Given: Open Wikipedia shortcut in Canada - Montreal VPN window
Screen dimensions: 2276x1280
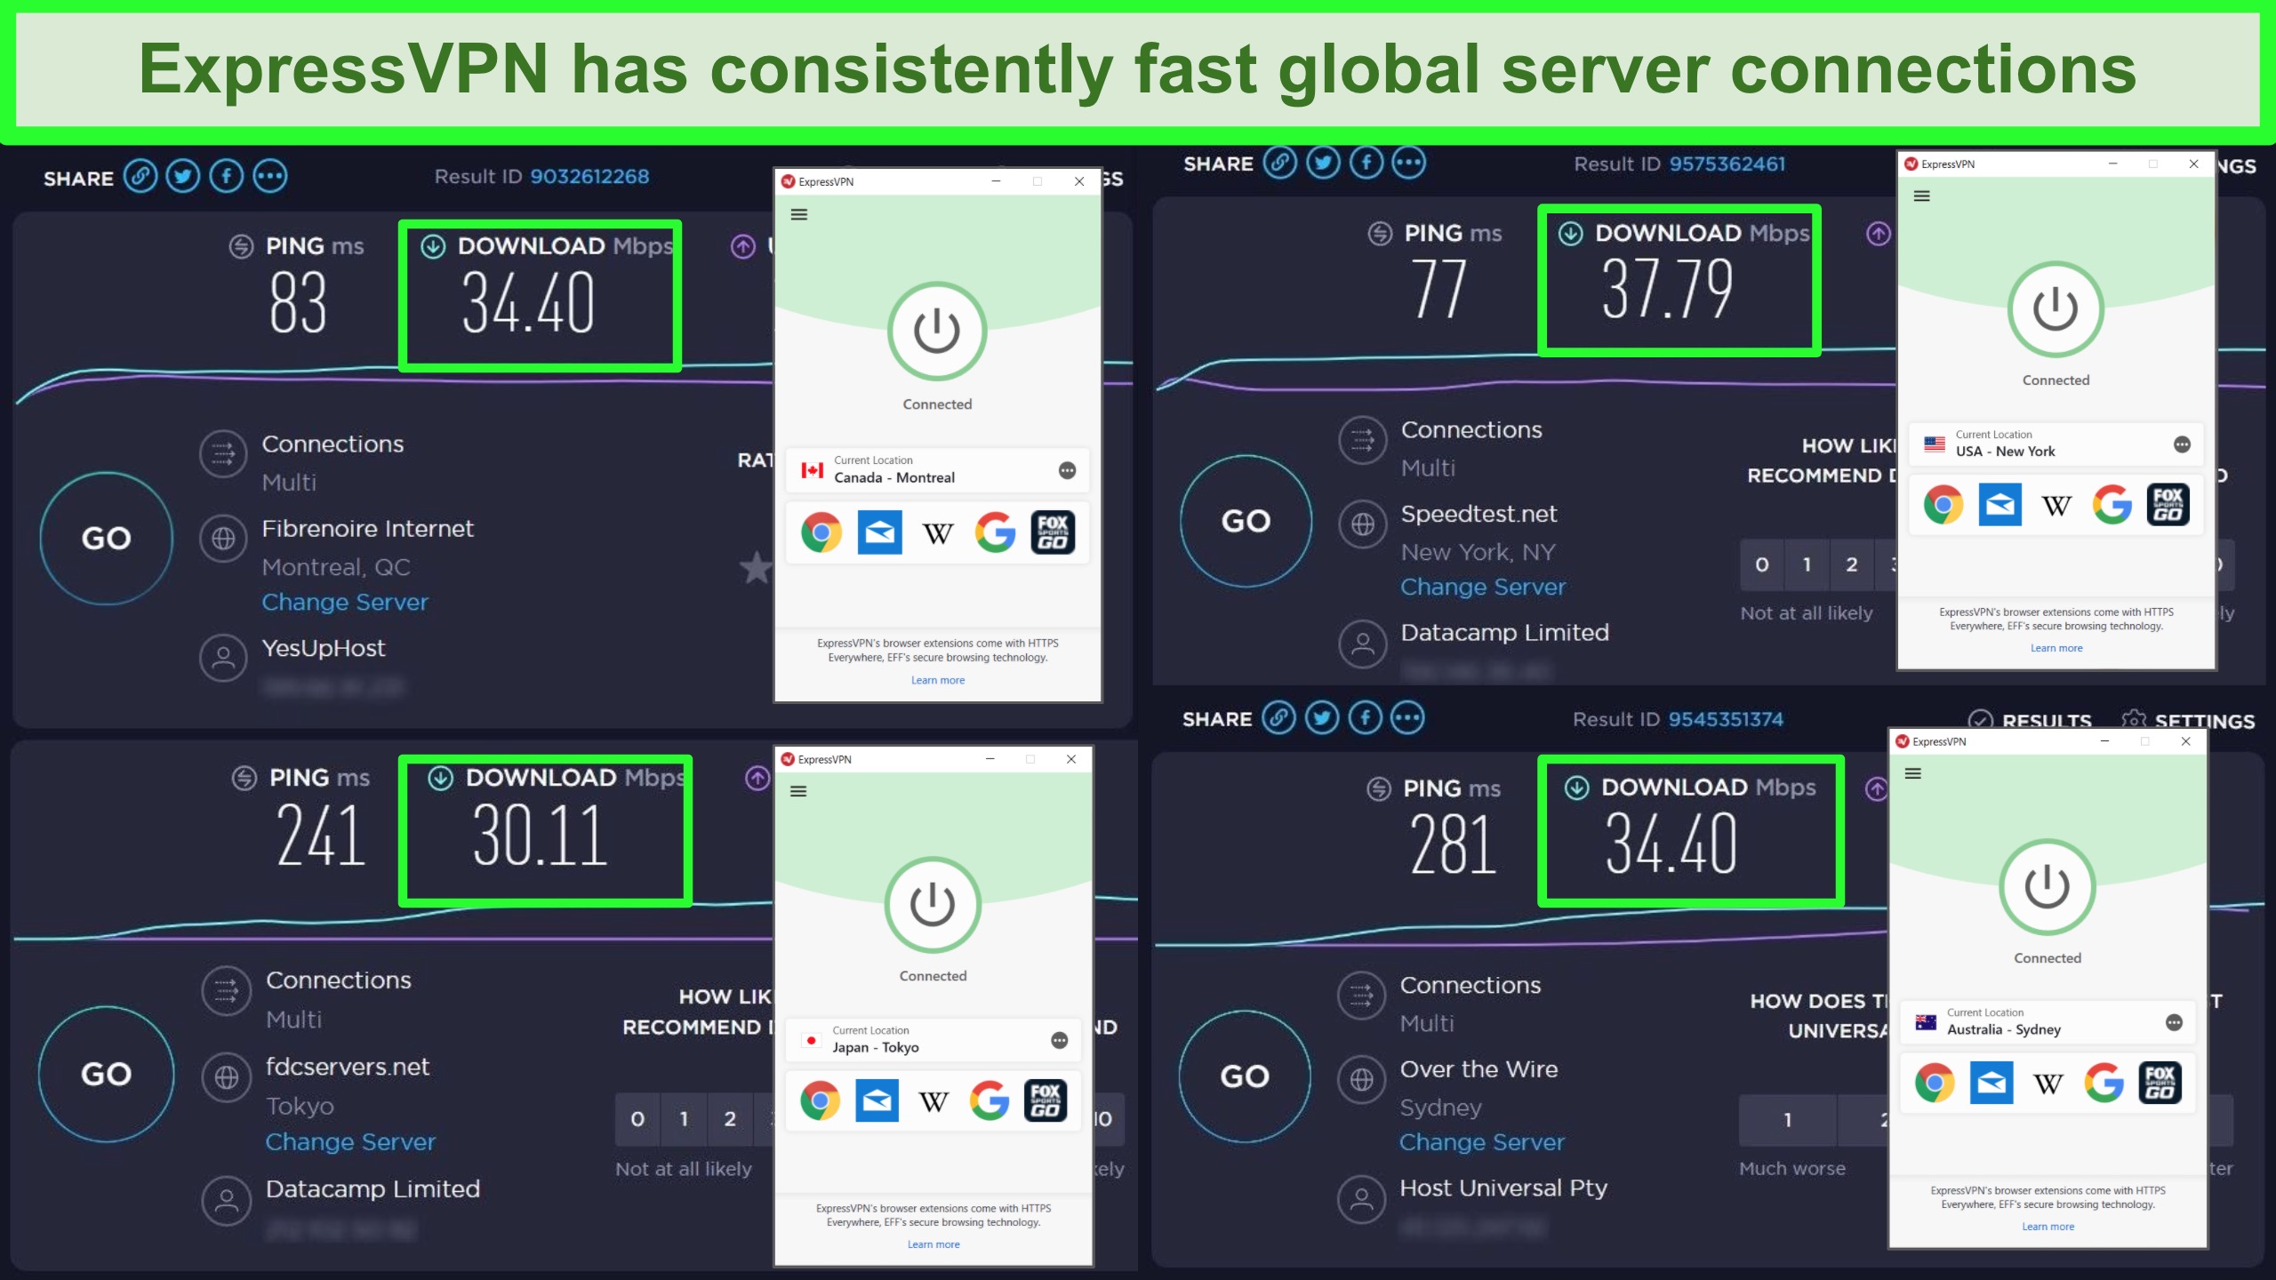Looking at the screenshot, I should click(938, 532).
